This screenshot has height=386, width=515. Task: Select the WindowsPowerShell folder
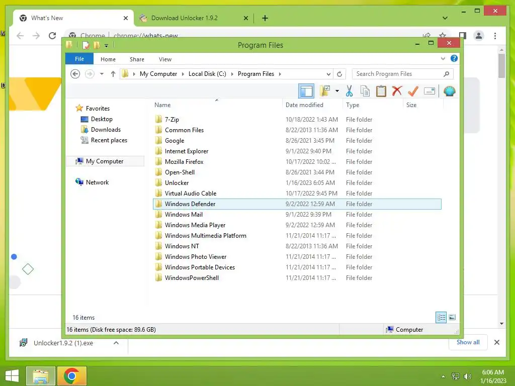(x=297, y=277)
